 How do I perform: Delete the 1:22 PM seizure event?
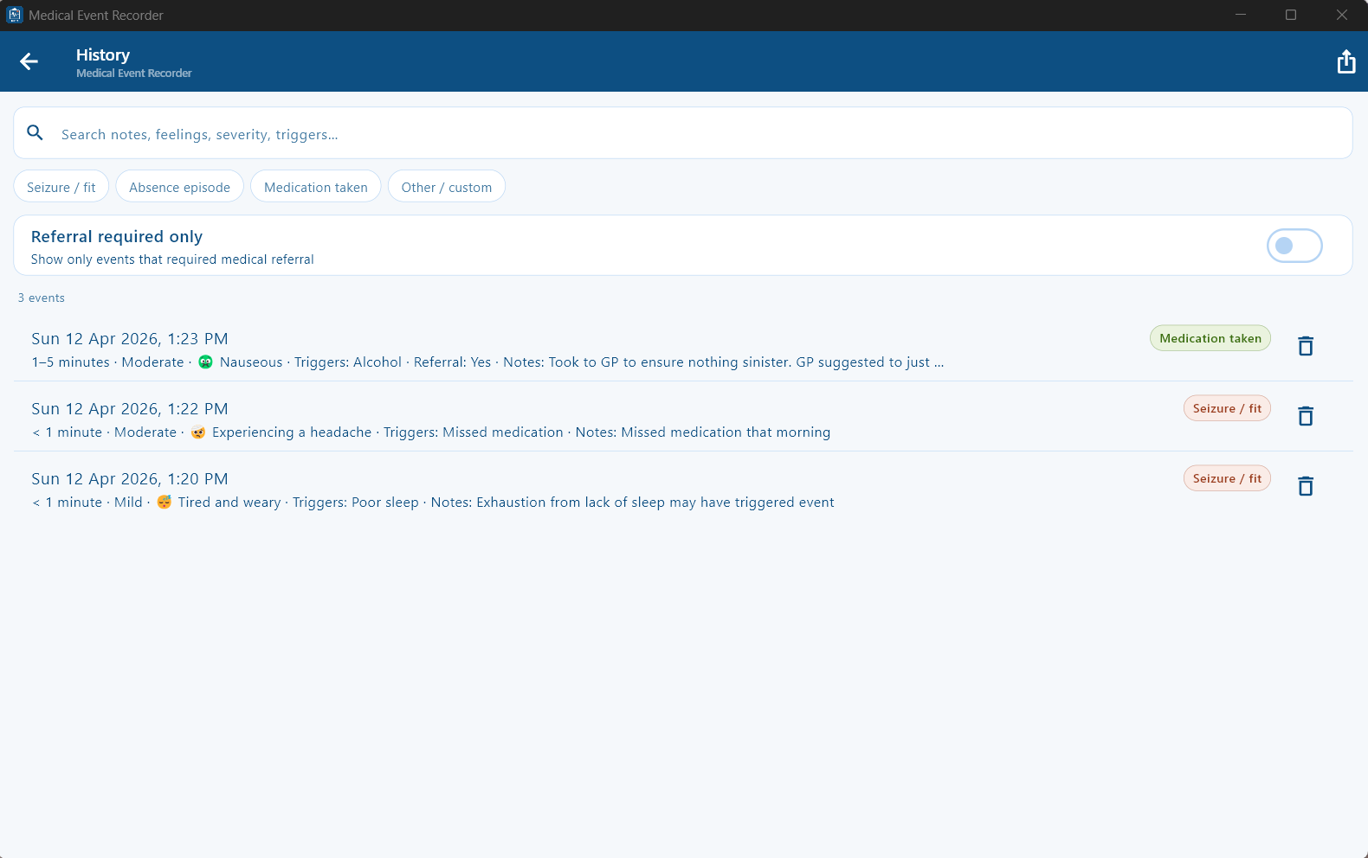pyautogui.click(x=1306, y=416)
